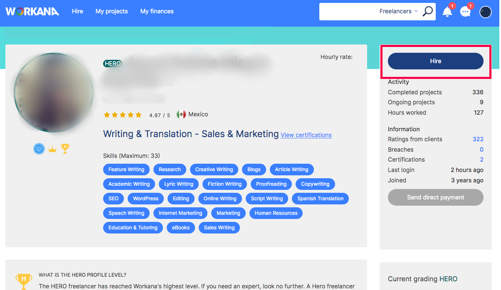Click the Hero trophy badge under photo
This screenshot has width=501, height=290.
click(x=65, y=149)
